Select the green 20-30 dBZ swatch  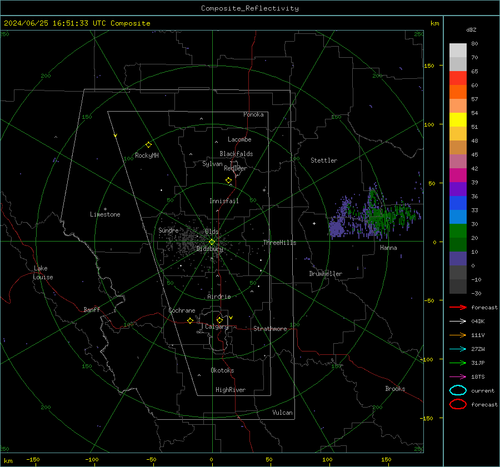(458, 230)
